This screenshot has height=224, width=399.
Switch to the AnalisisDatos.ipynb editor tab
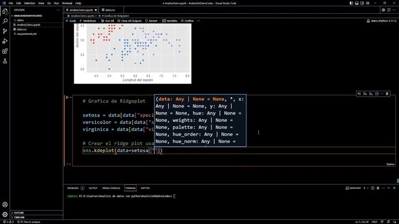(81, 10)
